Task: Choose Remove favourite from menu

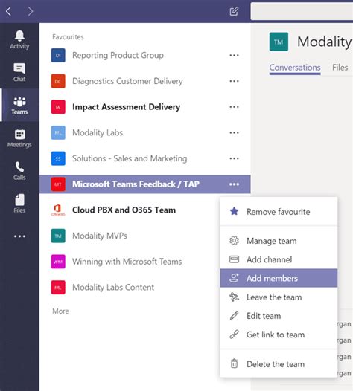Action: [x=279, y=212]
